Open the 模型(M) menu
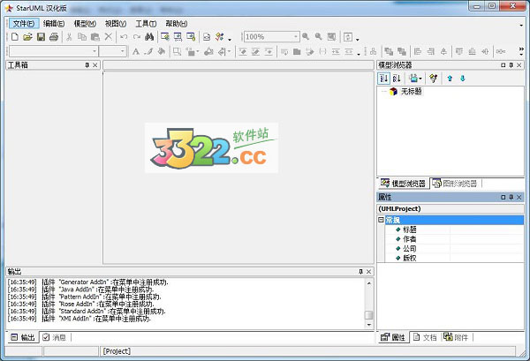This screenshot has height=361, width=530. 85,24
